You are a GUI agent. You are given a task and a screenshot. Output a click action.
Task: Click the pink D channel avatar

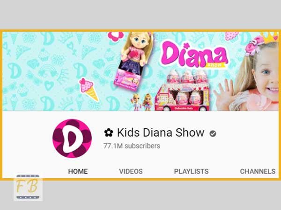72,139
